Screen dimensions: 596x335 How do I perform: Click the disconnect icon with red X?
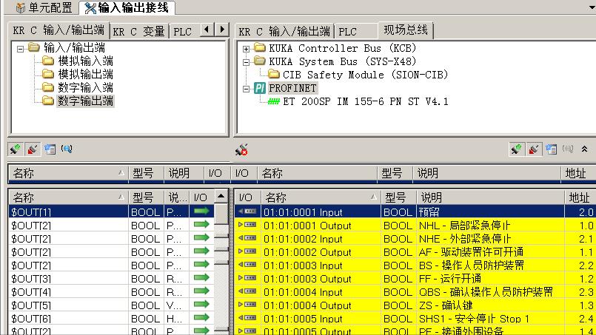241,150
